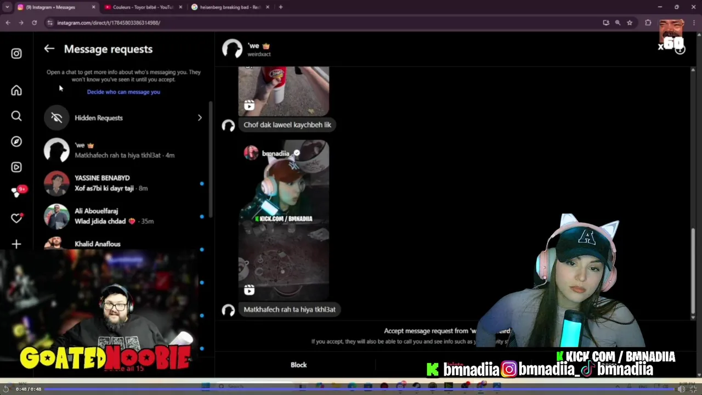Image resolution: width=702 pixels, height=395 pixels.
Task: Block this message request
Action: coord(298,365)
